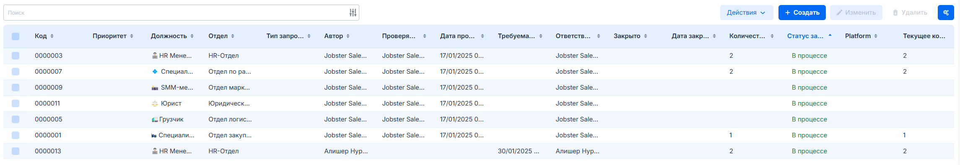Toggle Статус за... ascending sort arrow
Screen dimensions: 960x165
click(830, 36)
